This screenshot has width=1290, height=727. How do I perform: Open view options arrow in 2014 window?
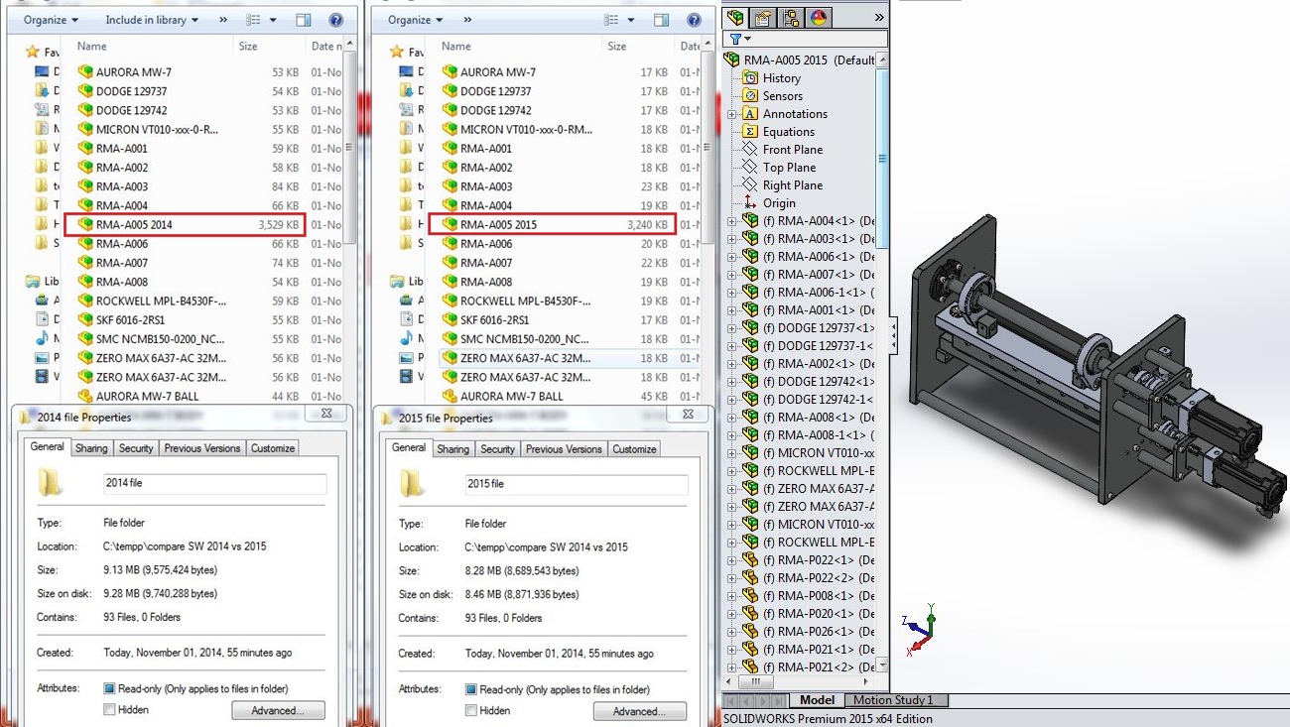pyautogui.click(x=272, y=20)
